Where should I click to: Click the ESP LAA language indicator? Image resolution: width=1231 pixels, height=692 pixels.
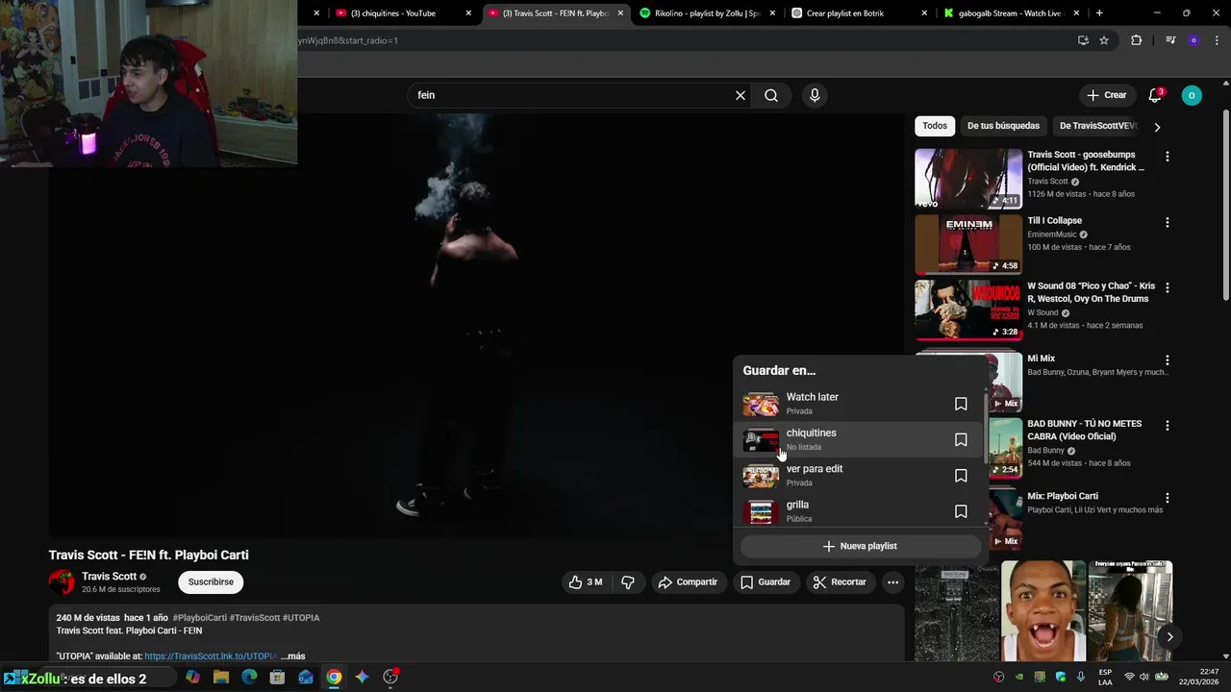pyautogui.click(x=1105, y=677)
